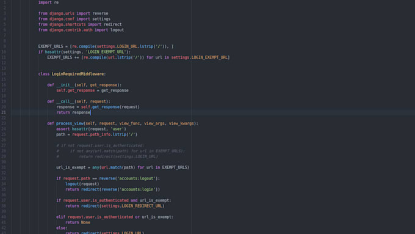Click 'return None' statement
The image size is (415, 234).
pyautogui.click(x=78, y=222)
